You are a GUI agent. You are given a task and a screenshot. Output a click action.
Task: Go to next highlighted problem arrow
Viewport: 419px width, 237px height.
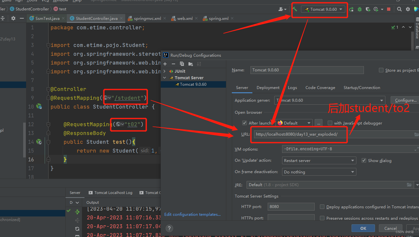411,27
